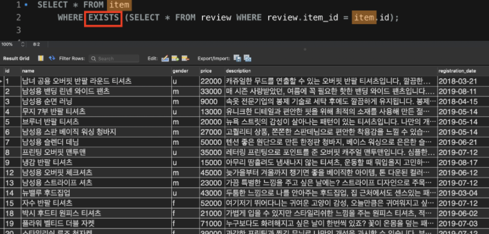Click the price cell 50000
The image size is (489, 234).
(x=212, y=142)
